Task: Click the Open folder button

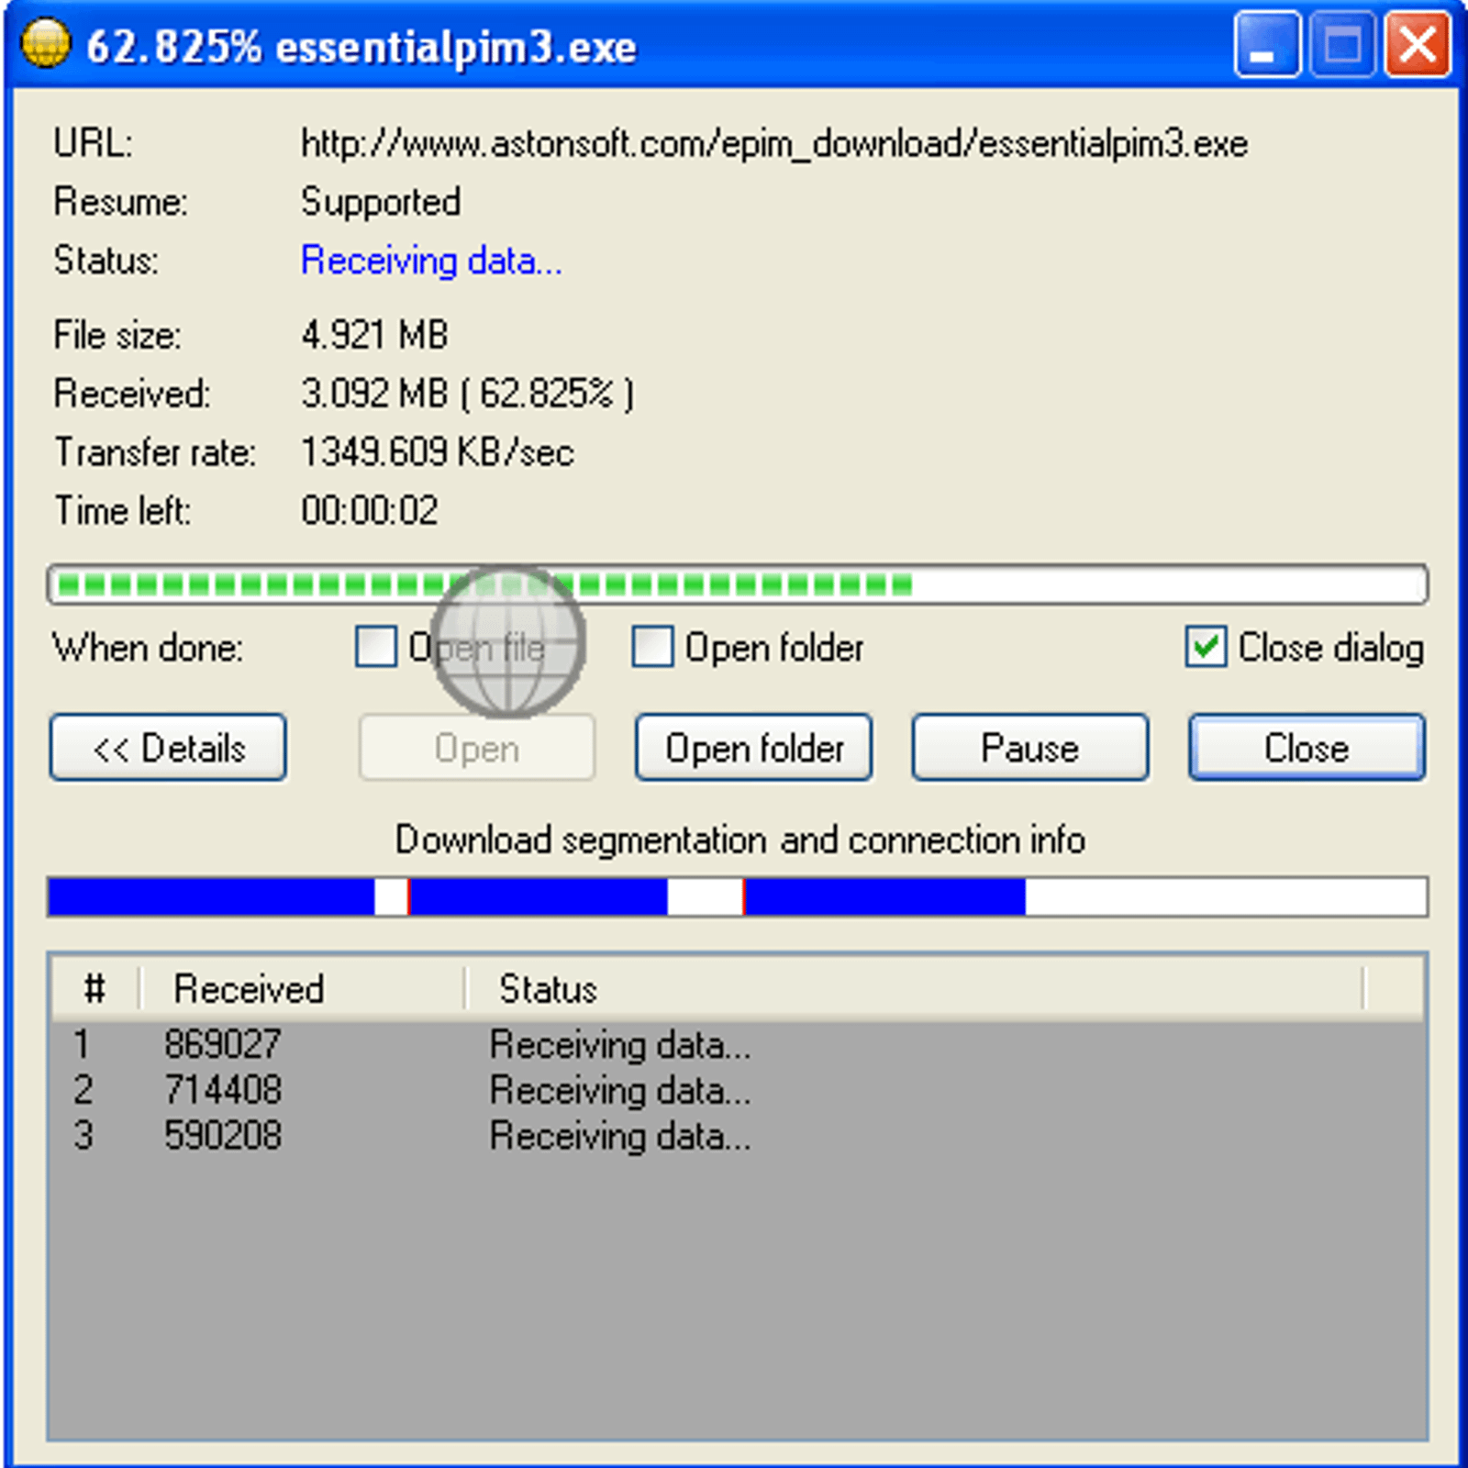Action: [754, 748]
